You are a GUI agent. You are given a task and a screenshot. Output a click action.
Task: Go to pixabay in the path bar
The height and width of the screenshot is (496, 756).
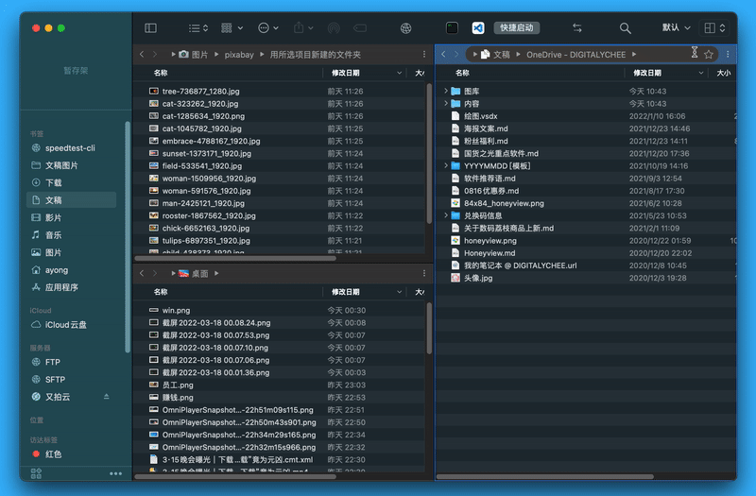click(239, 55)
